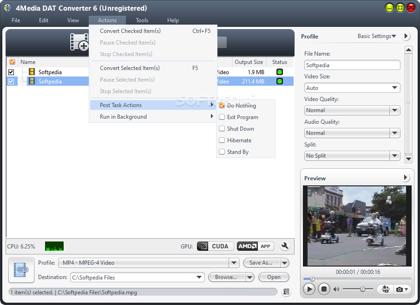Click the Browse... button
Viewport: 420px width, 305px height.
tap(226, 277)
